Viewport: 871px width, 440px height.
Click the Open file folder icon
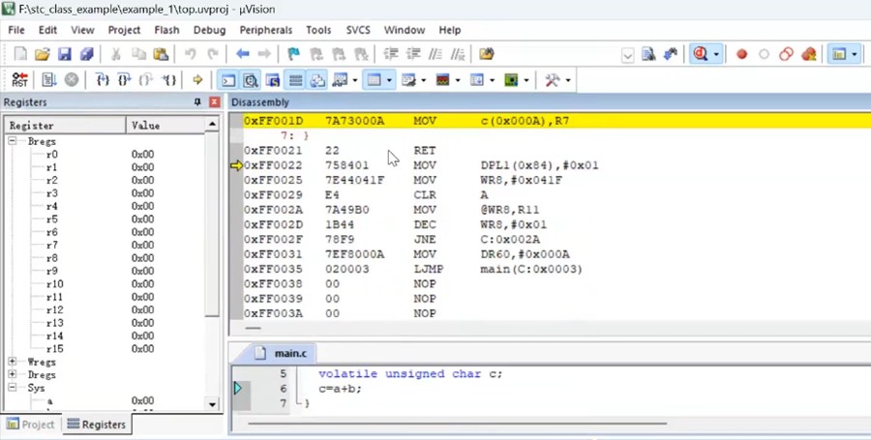(43, 55)
